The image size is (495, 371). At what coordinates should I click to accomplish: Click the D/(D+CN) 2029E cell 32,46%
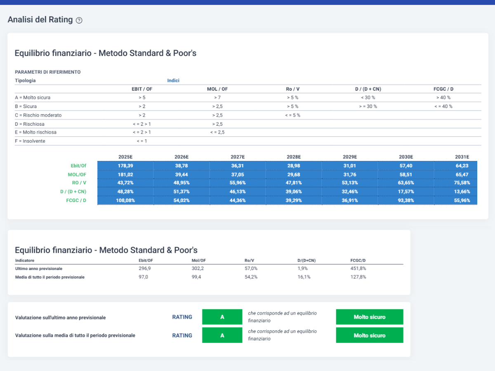(350, 192)
